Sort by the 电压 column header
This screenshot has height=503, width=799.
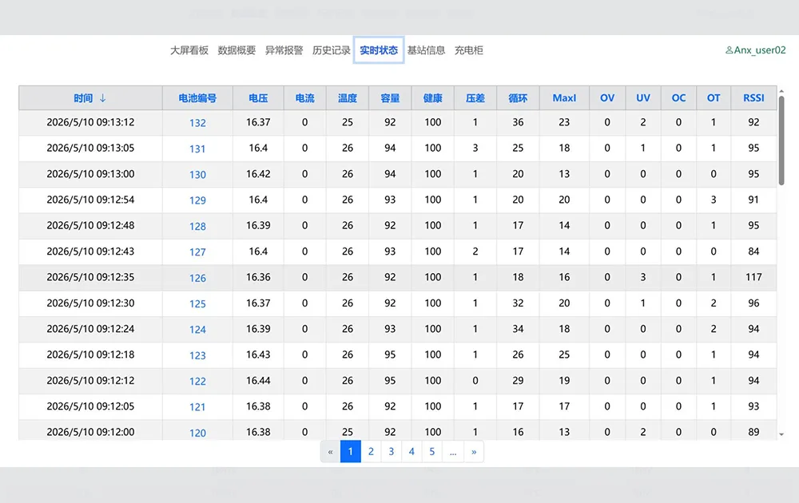[x=258, y=97]
